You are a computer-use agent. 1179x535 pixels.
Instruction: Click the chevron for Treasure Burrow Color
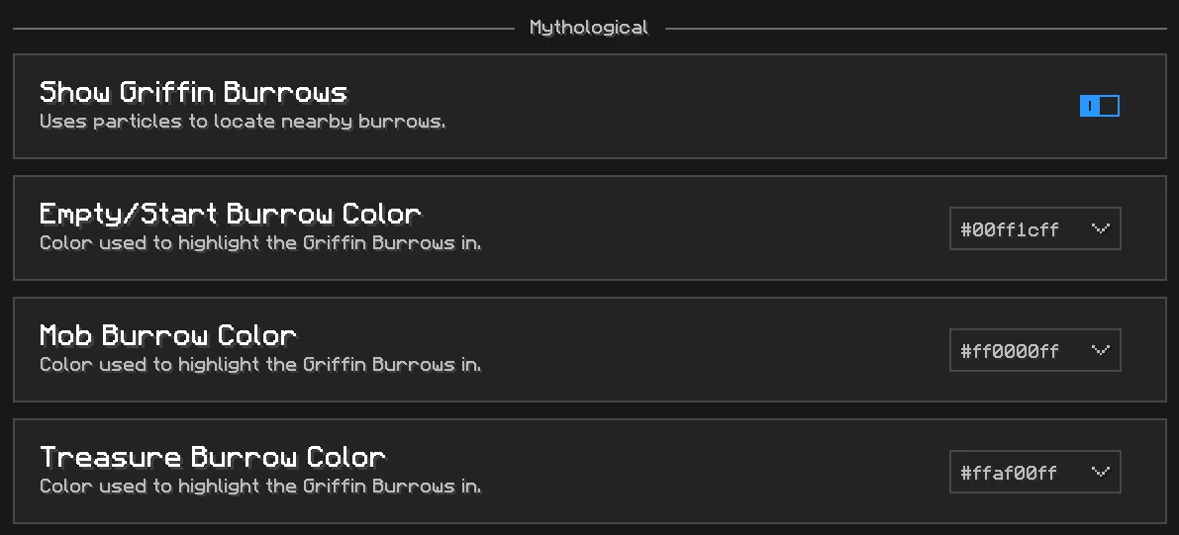(1100, 472)
